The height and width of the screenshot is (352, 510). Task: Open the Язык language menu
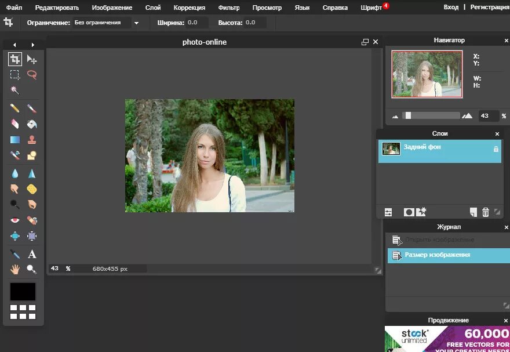pos(302,8)
